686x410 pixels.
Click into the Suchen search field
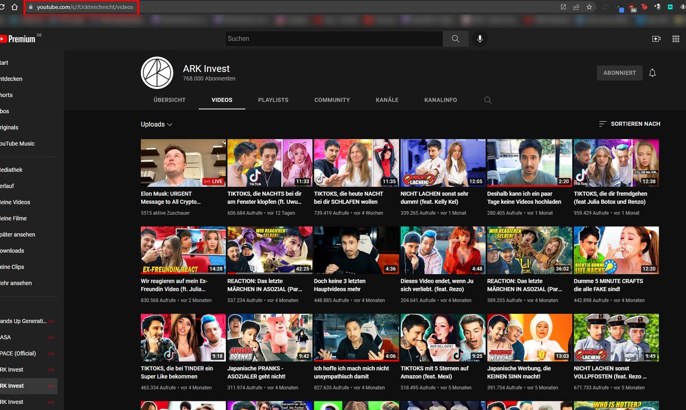pyautogui.click(x=334, y=39)
